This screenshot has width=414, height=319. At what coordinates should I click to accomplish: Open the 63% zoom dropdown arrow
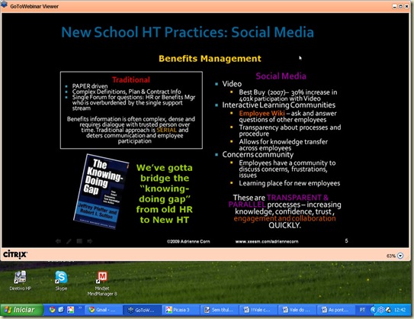[x=400, y=256]
